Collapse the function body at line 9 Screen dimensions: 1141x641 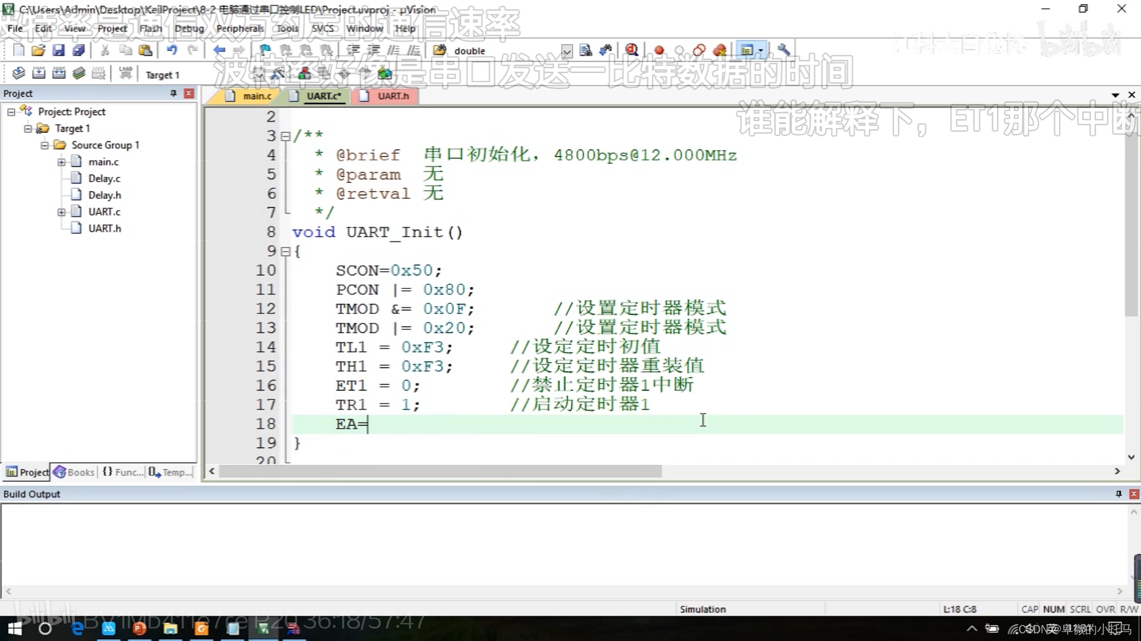(286, 252)
